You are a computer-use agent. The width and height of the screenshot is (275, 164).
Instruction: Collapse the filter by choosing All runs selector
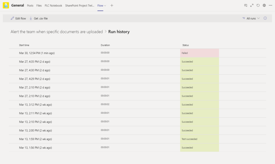(x=251, y=18)
